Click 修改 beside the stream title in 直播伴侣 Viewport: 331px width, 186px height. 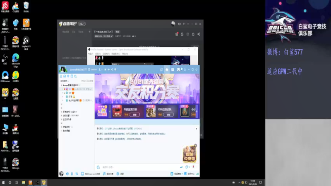click(118, 32)
